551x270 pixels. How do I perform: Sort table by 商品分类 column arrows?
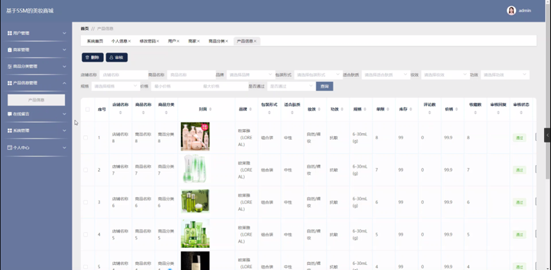[166, 113]
